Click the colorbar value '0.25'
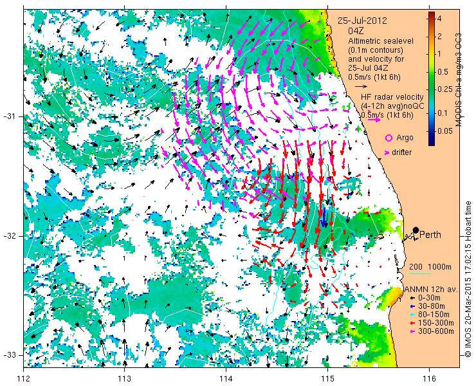 click(444, 89)
